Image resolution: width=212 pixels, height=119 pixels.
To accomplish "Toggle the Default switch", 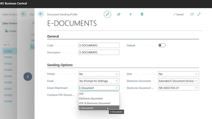I will click(x=162, y=45).
